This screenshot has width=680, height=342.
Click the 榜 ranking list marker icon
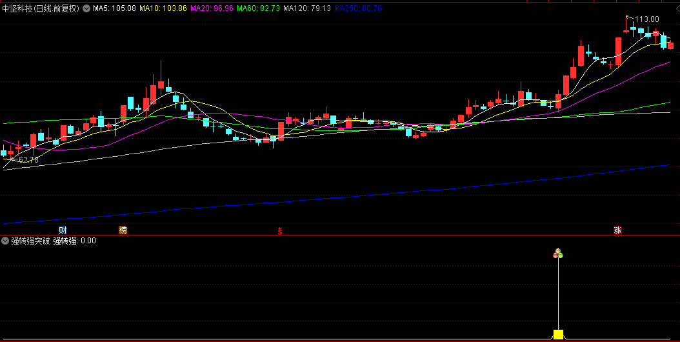click(123, 230)
